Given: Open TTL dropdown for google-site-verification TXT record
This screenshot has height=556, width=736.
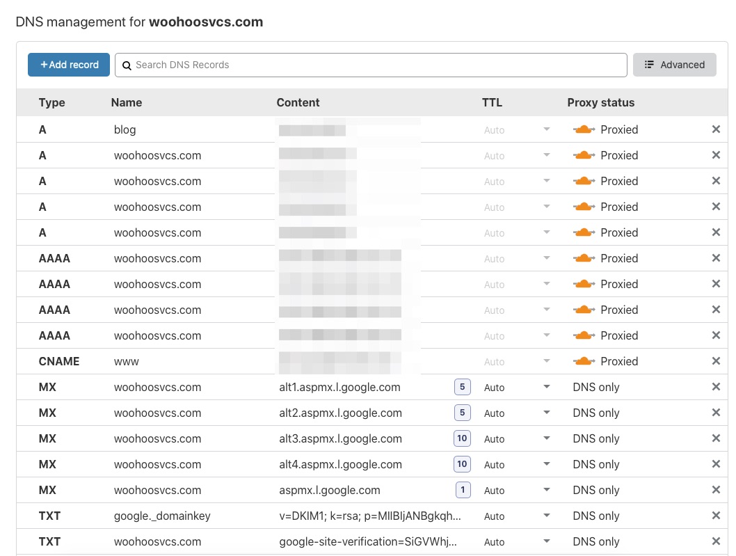Looking at the screenshot, I should click(x=546, y=541).
